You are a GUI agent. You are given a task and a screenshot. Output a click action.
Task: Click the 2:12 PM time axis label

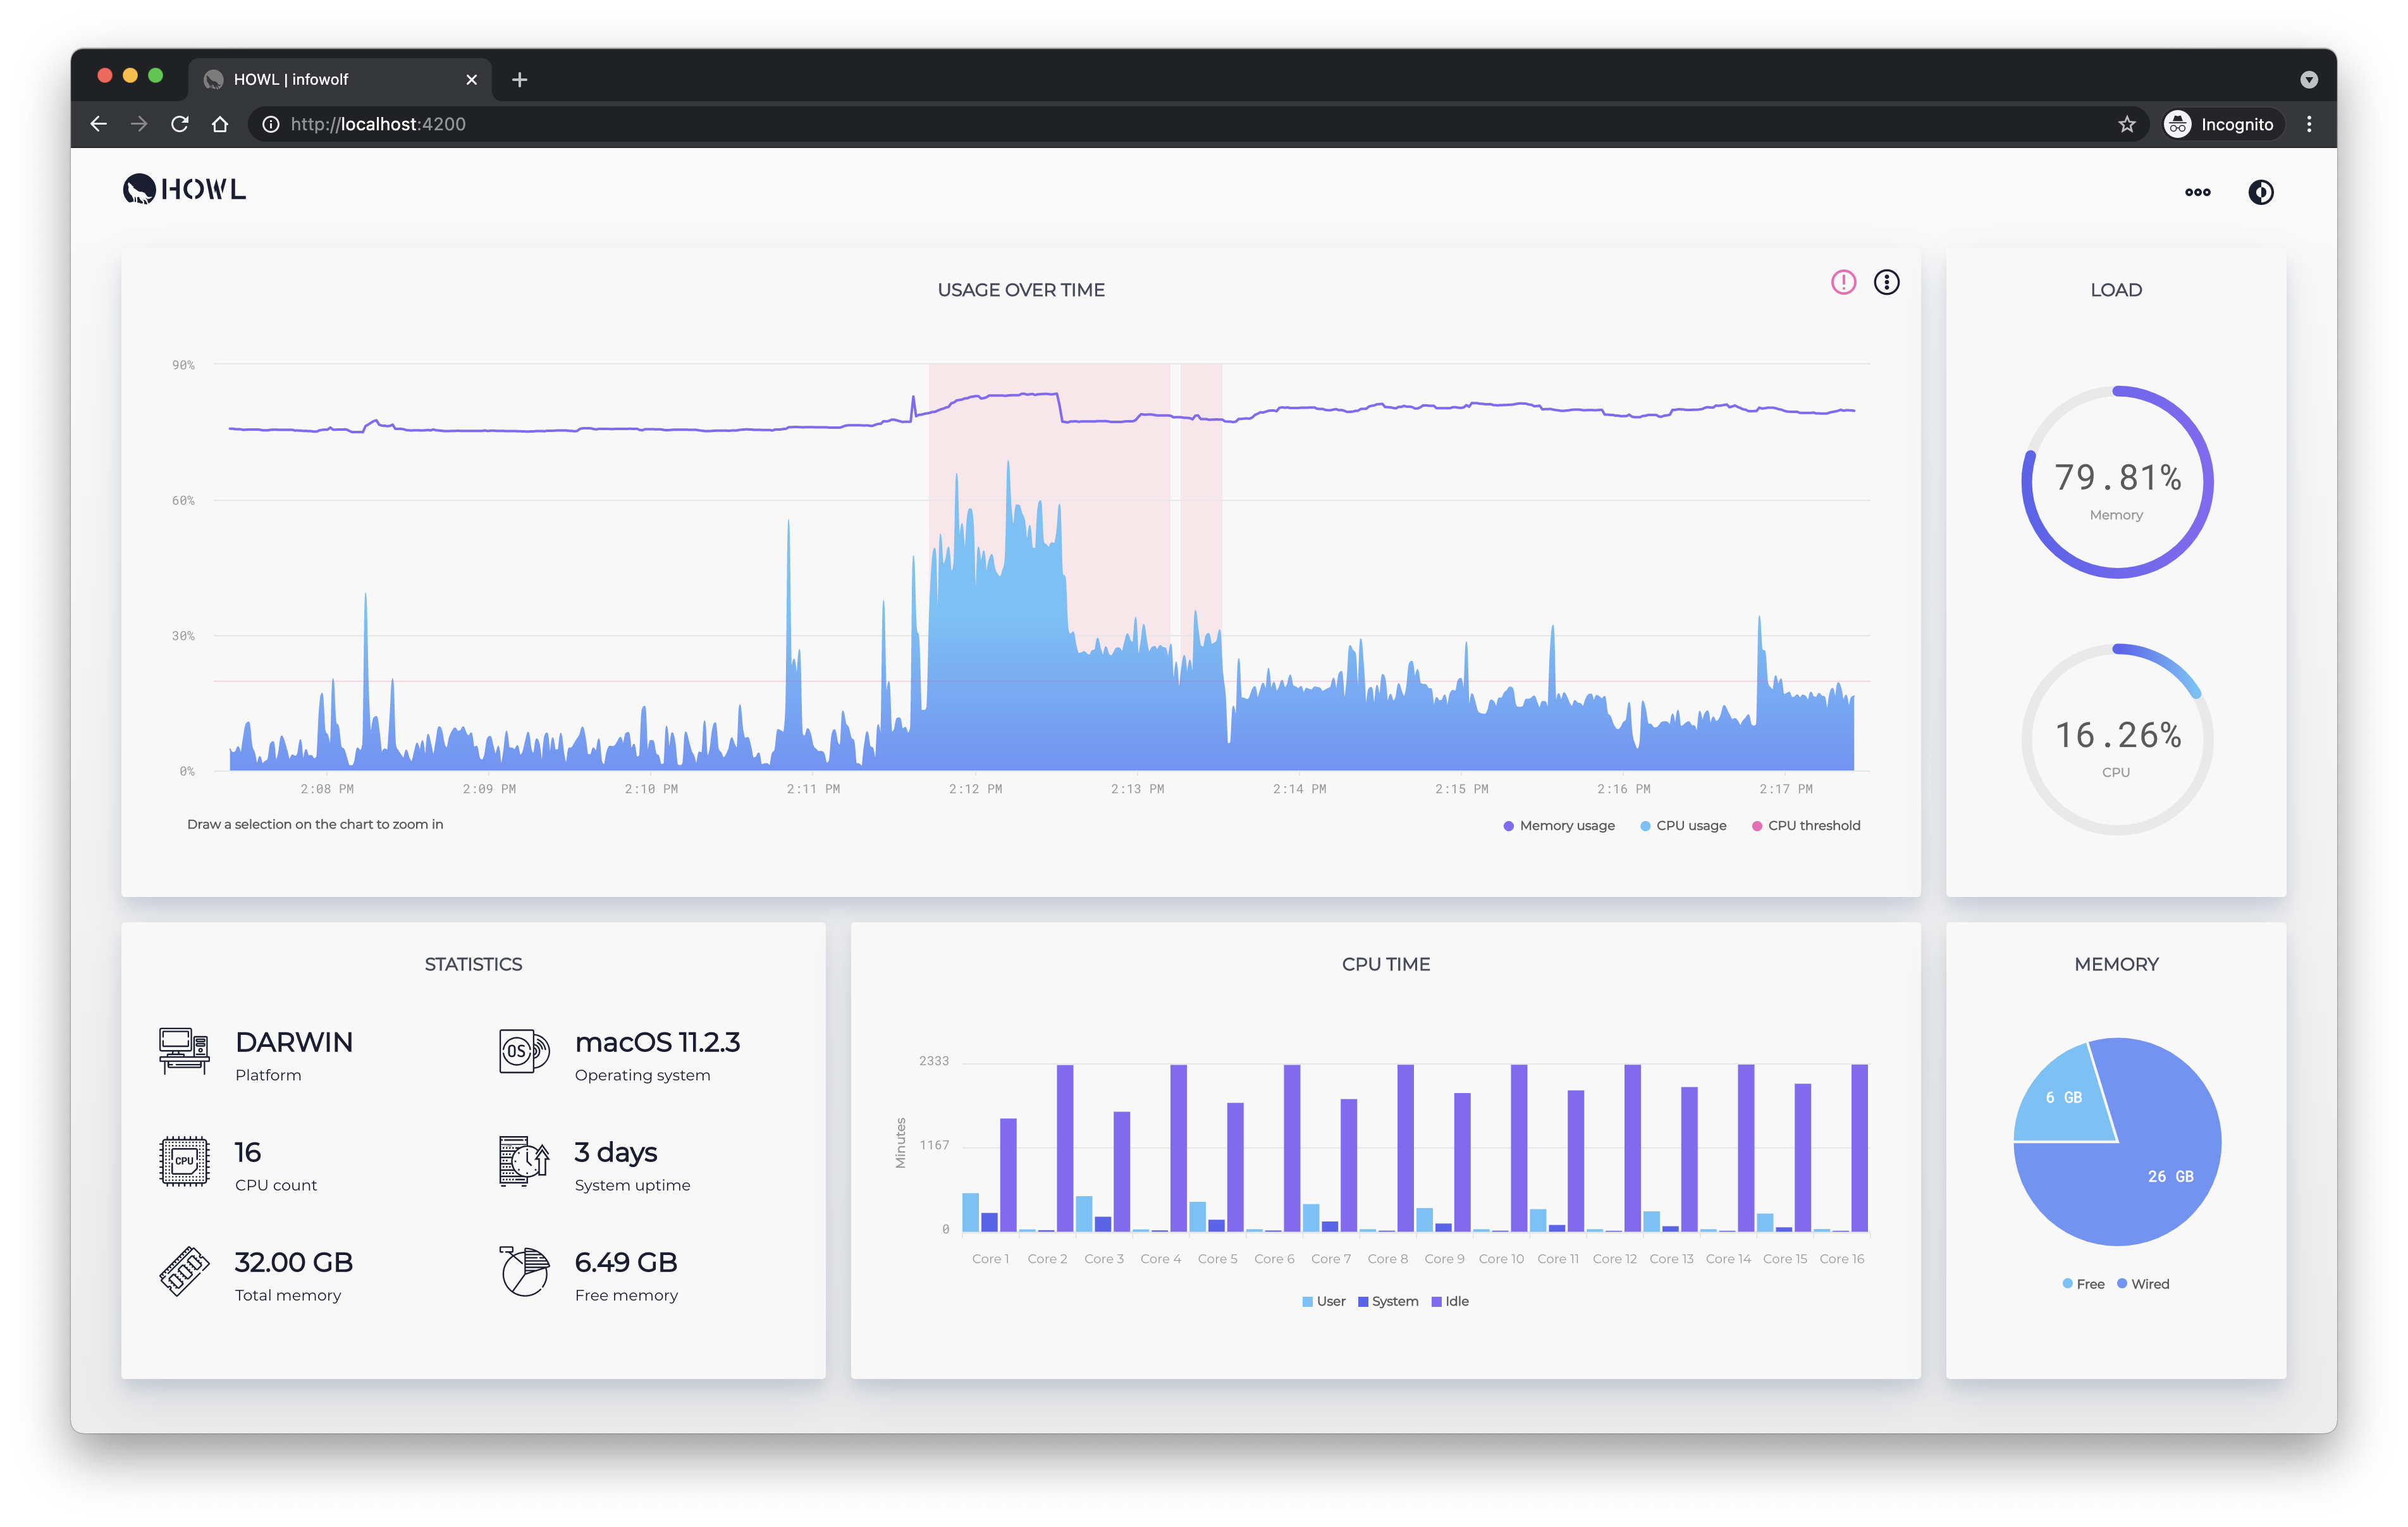pos(975,789)
